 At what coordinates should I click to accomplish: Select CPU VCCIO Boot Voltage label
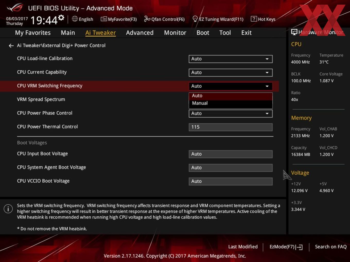(x=43, y=181)
